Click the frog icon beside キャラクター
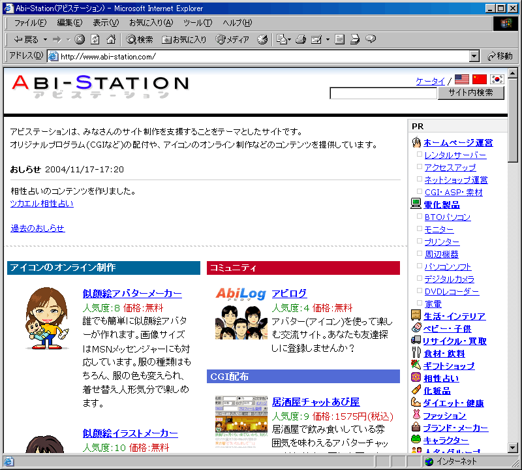Screen dimensions: 522x470 pos(416,439)
